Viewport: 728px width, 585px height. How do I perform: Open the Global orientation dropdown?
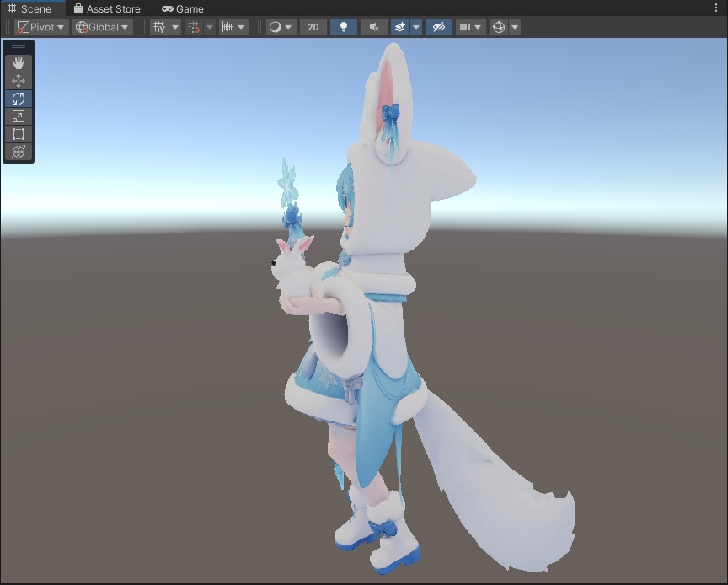(100, 26)
